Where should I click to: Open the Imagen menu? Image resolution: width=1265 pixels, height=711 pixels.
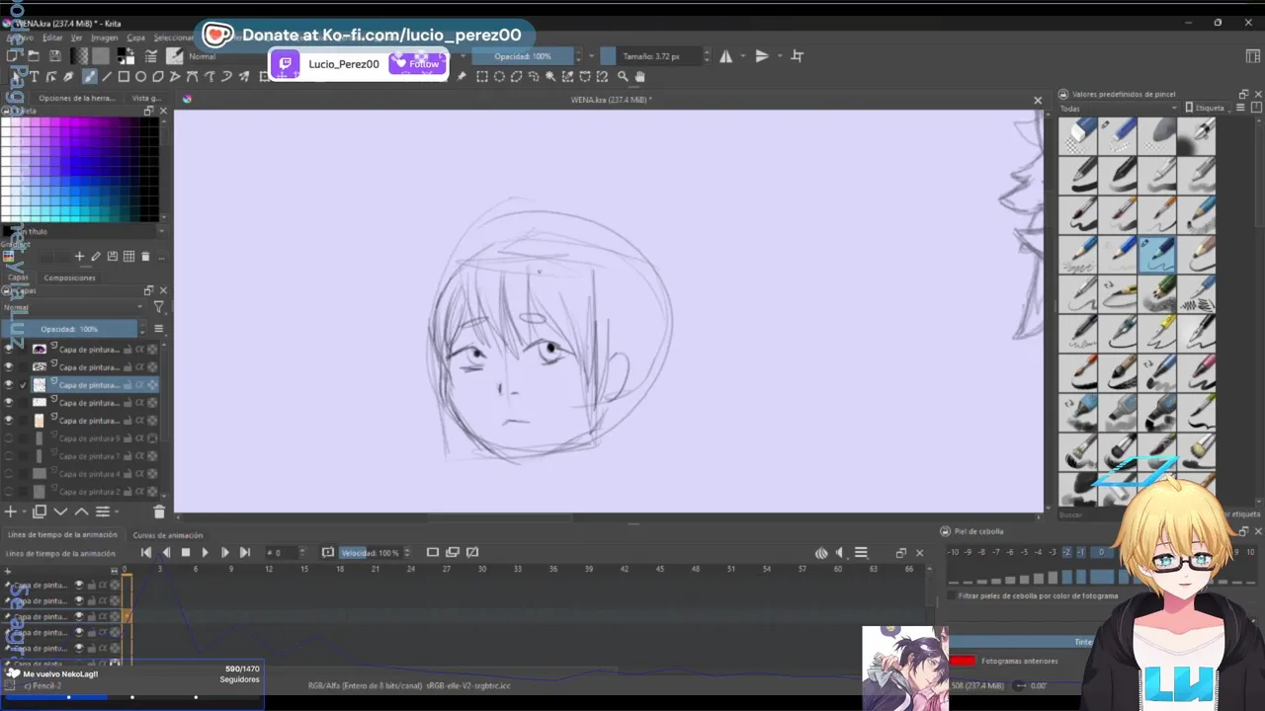[105, 38]
